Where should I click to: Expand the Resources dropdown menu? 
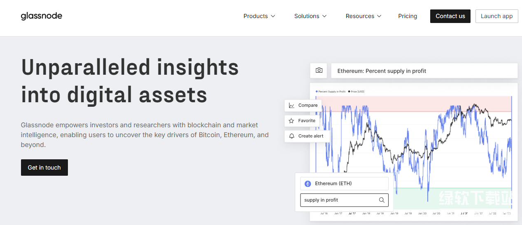[364, 16]
